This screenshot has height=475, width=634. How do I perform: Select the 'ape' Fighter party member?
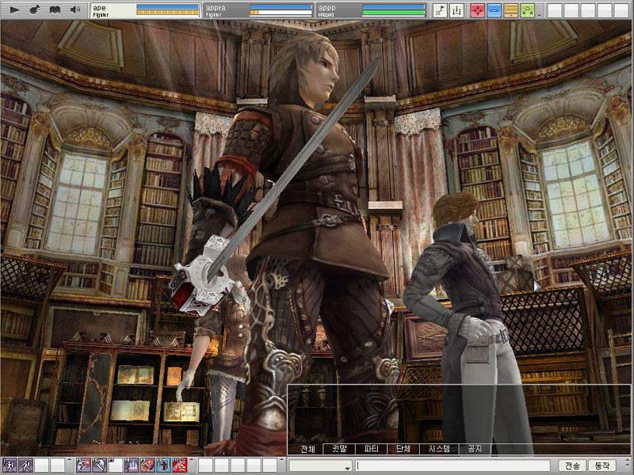point(113,9)
